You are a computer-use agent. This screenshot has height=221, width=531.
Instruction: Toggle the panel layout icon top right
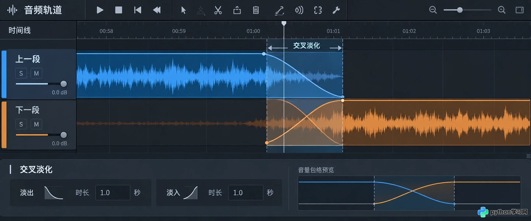[520, 10]
